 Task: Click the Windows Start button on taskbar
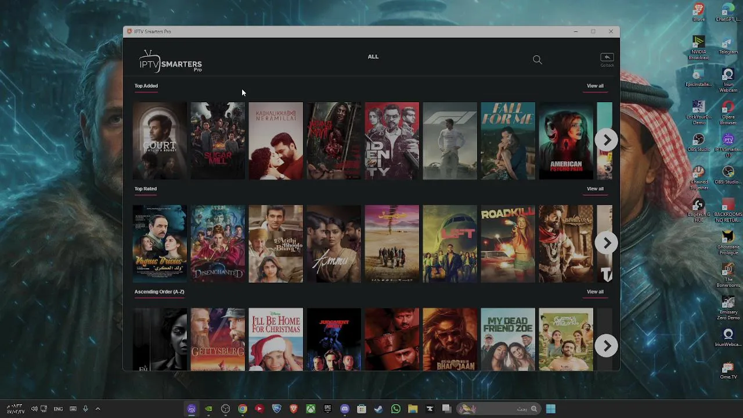[550, 409]
